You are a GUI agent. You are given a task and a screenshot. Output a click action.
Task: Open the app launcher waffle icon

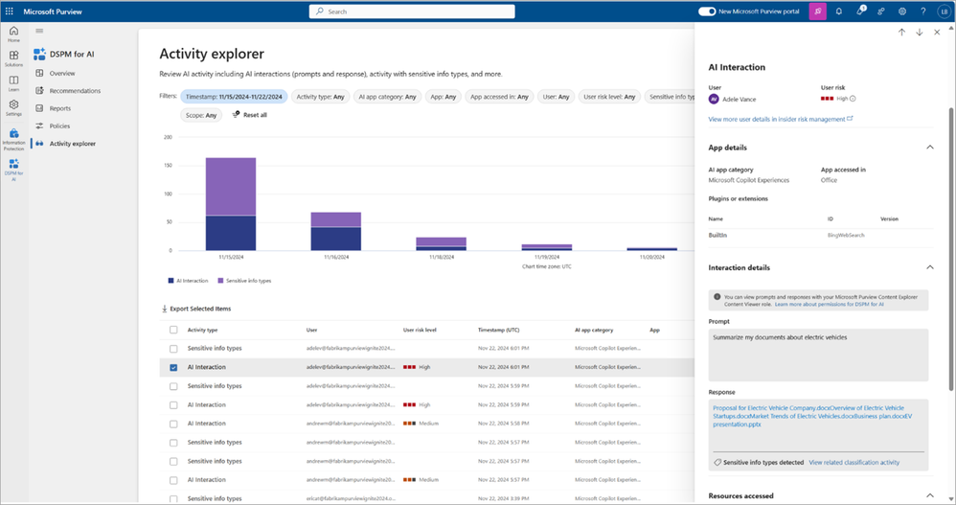tap(10, 11)
